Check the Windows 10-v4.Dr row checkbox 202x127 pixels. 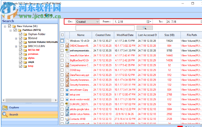pos(62,41)
